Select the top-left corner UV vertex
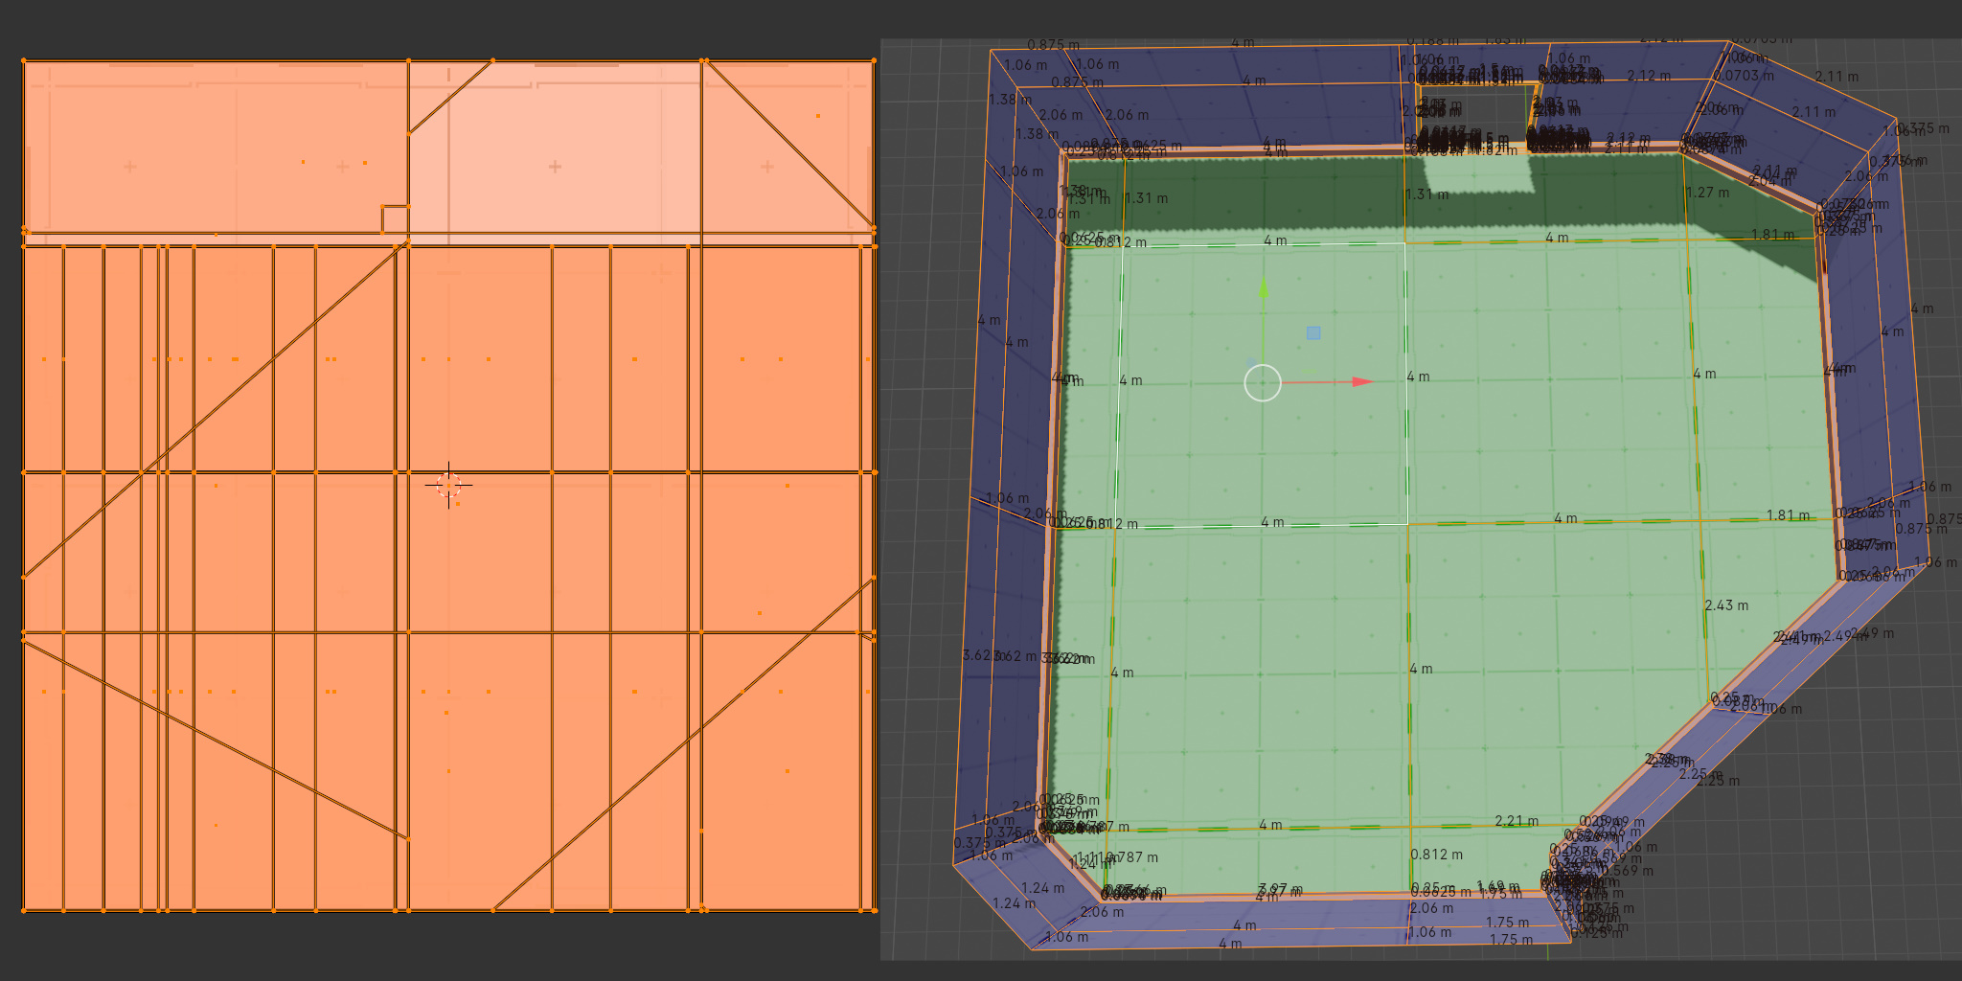The width and height of the screenshot is (1962, 981). coord(24,61)
